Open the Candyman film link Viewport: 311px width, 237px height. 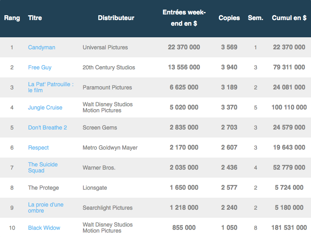[x=42, y=47]
